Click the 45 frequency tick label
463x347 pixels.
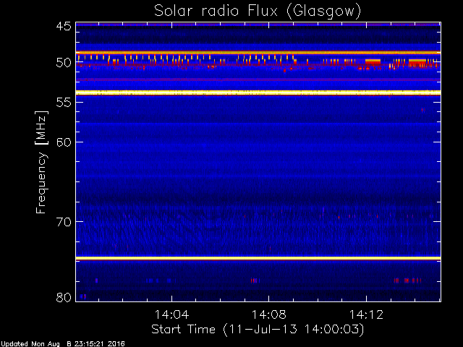[64, 26]
